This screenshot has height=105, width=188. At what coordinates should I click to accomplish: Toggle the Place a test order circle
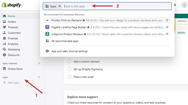69,77
